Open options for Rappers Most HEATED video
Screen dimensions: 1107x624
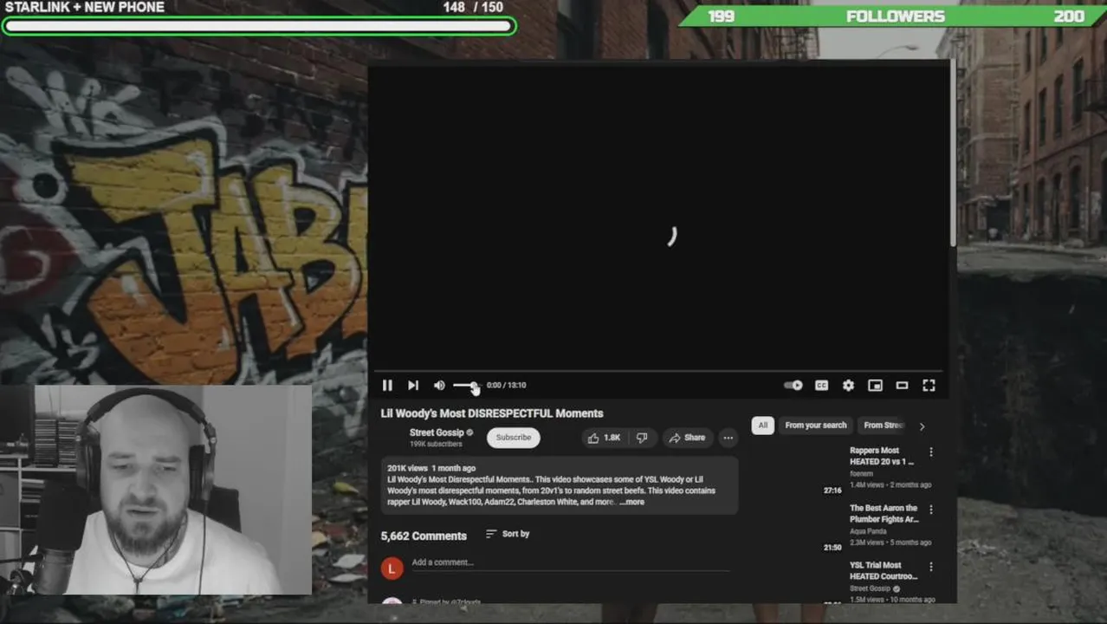pyautogui.click(x=931, y=452)
